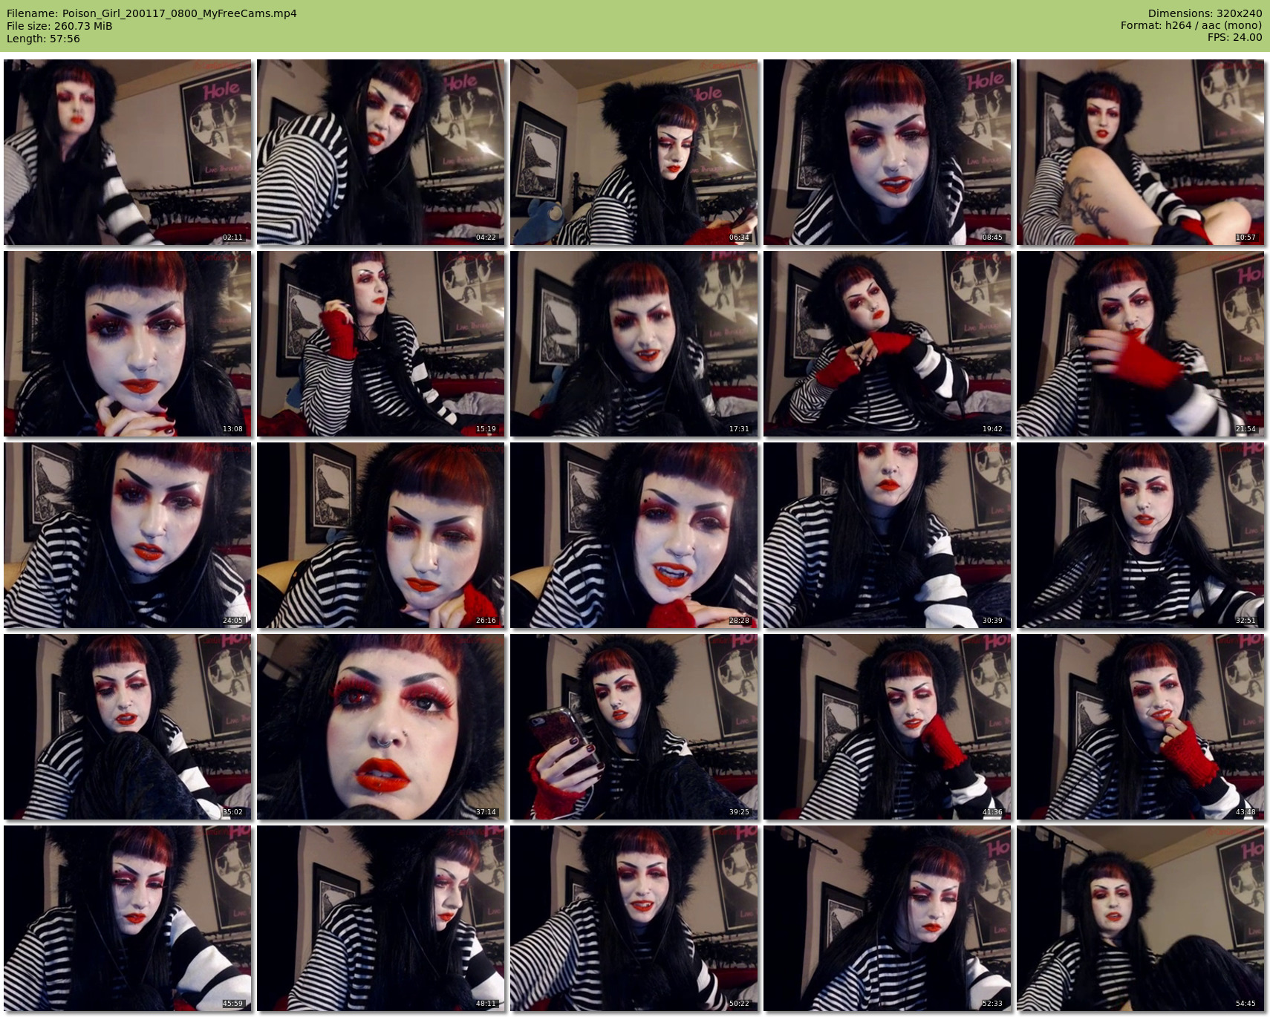Screen dimensions: 1270x1017
Task: Open the frame timestamped 35:02
Action: [x=128, y=727]
